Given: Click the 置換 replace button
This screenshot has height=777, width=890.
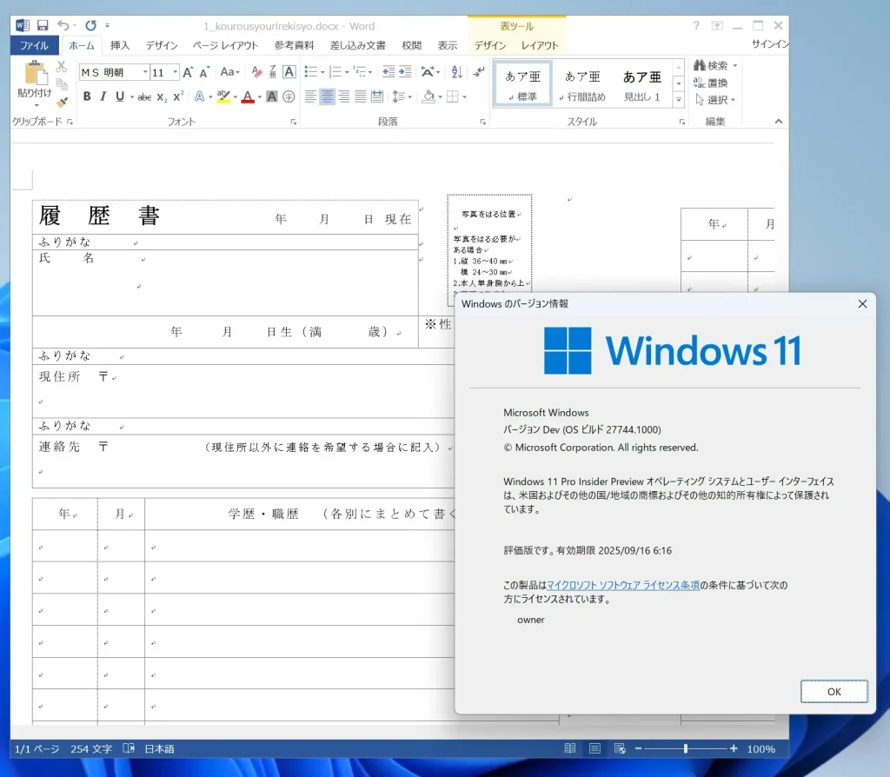Looking at the screenshot, I should (x=711, y=83).
